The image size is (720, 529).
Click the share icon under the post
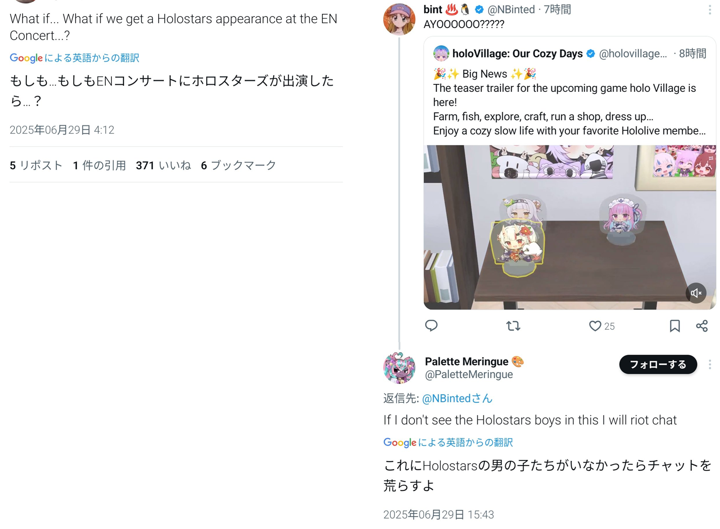[x=702, y=326]
